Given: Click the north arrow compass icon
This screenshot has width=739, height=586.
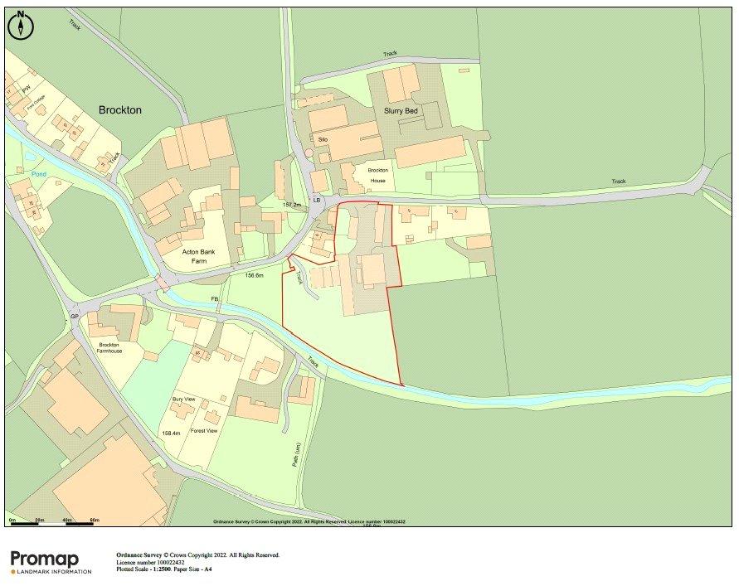Looking at the screenshot, I should (21, 25).
